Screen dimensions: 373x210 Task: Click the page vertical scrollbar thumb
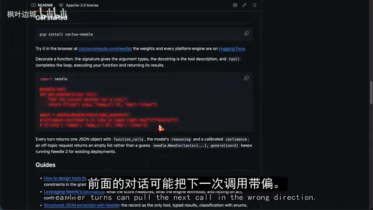[x=371, y=93]
